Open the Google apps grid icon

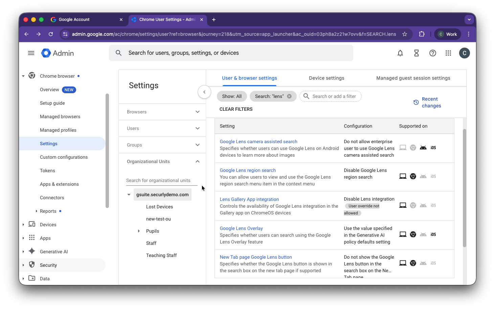point(448,53)
